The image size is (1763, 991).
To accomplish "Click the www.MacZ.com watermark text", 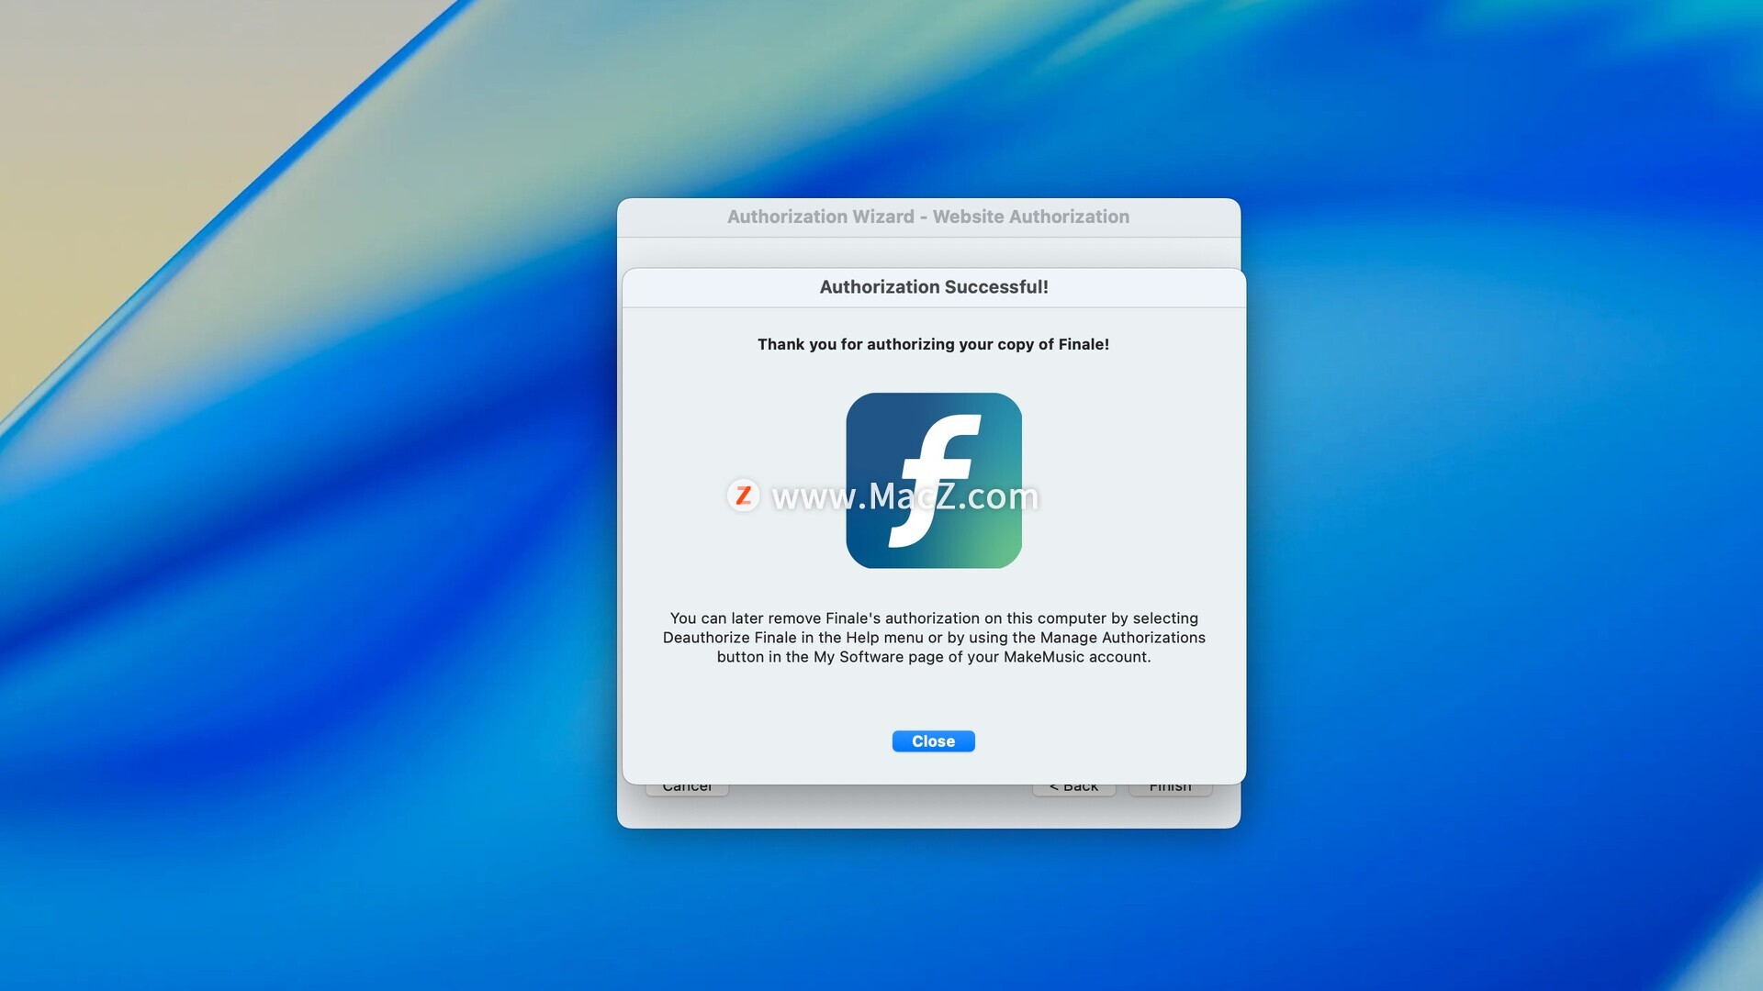I will pyautogui.click(x=904, y=496).
